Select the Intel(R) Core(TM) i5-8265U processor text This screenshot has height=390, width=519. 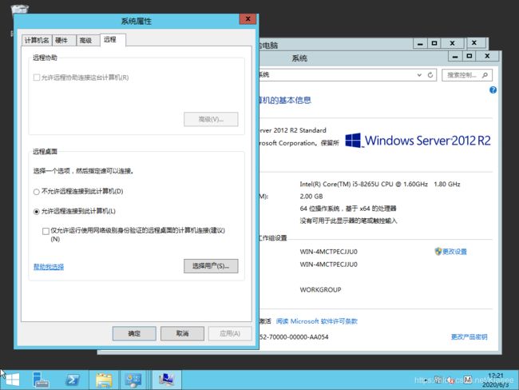coord(380,184)
